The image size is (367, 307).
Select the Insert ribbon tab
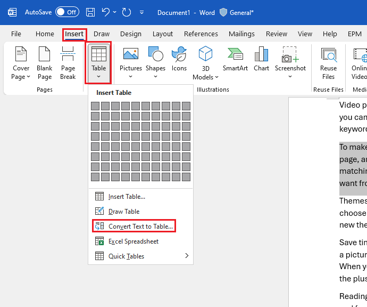click(74, 34)
